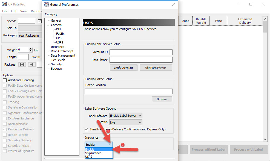Open Edit menu
Image resolution: width=270 pixels, height=161 pixels.
point(14,11)
